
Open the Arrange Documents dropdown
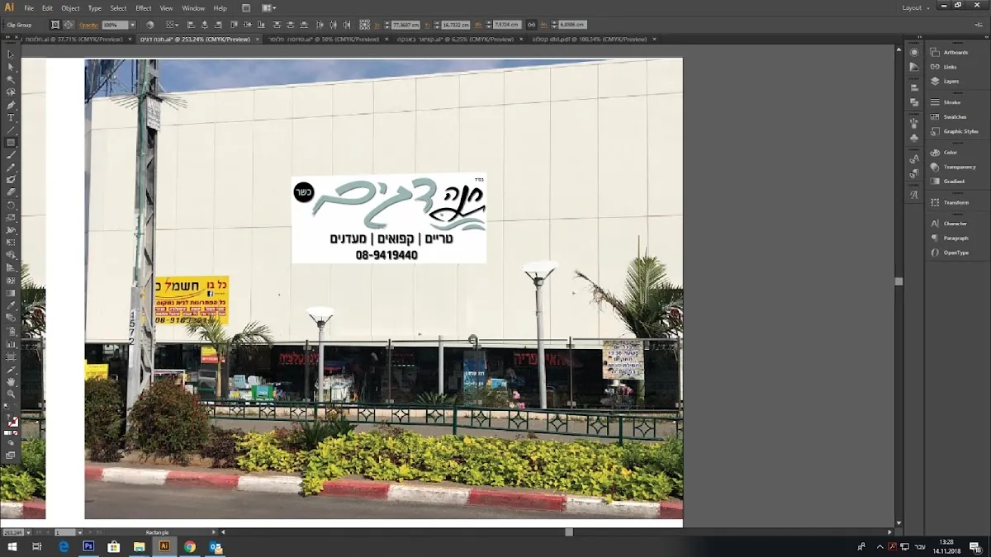(269, 8)
